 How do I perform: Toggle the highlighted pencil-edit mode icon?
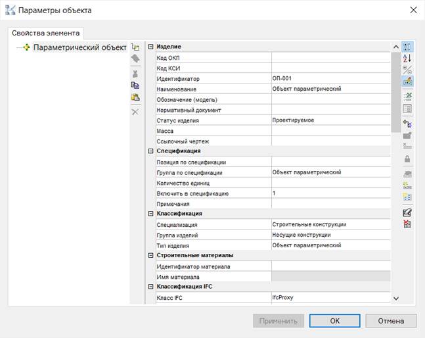pyautogui.click(x=407, y=81)
